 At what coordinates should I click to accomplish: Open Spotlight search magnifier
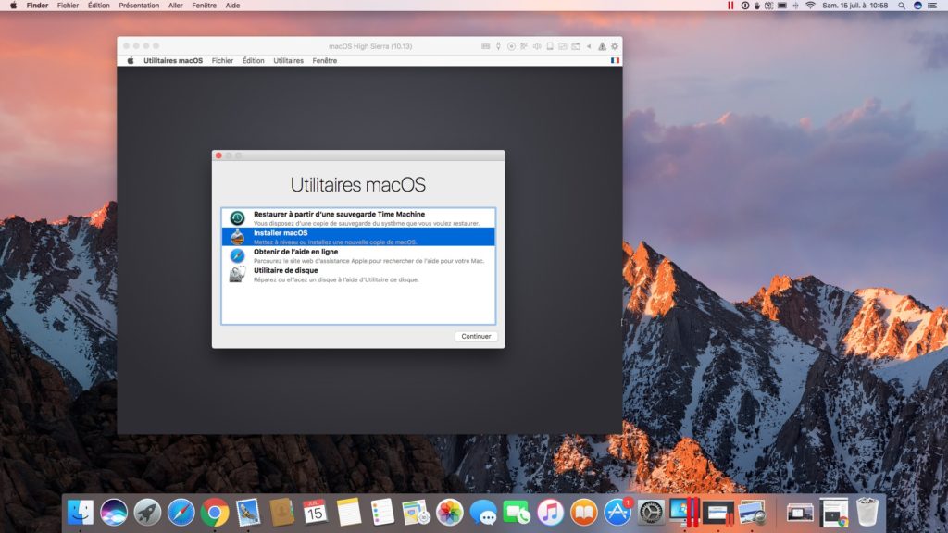point(901,6)
